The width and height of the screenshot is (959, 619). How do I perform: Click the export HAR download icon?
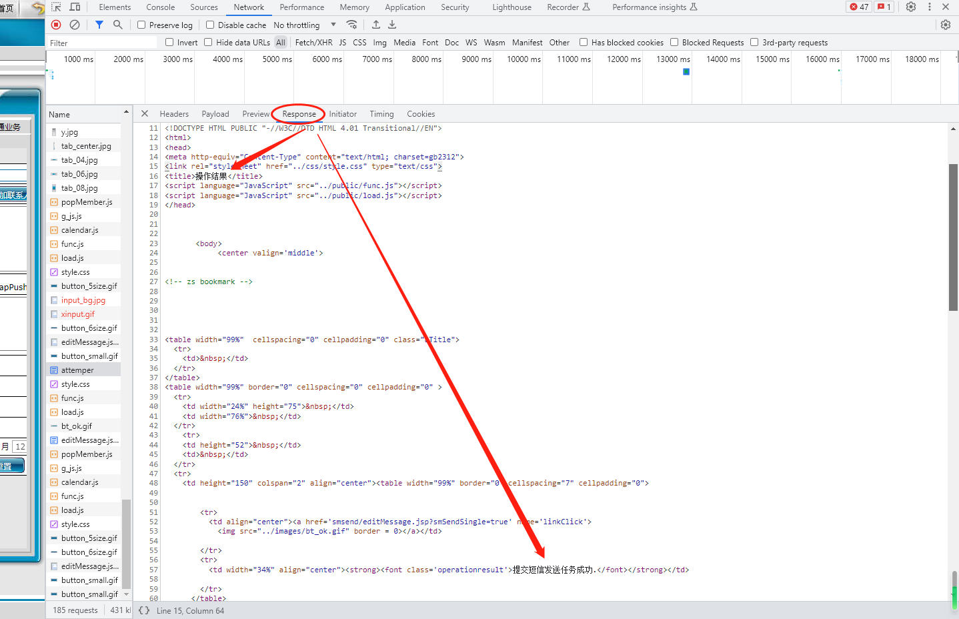tap(392, 25)
